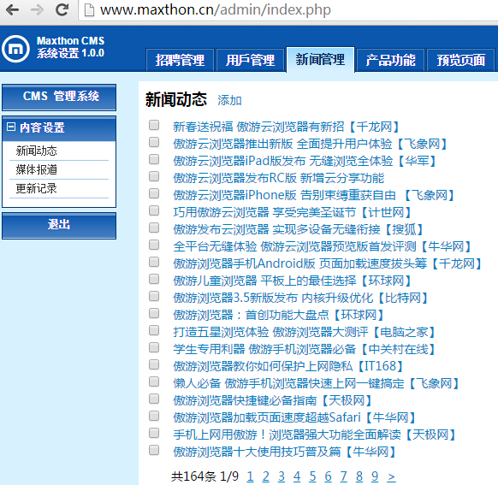Open article 傲游云浏览器推出新版【飞象网】
498x485 pixels.
pyautogui.click(x=311, y=144)
